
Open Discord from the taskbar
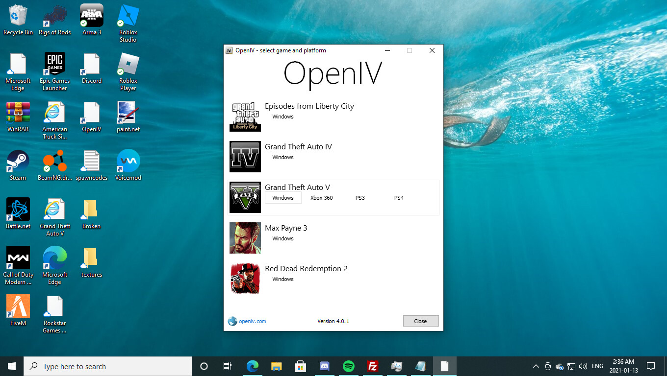tap(324, 366)
